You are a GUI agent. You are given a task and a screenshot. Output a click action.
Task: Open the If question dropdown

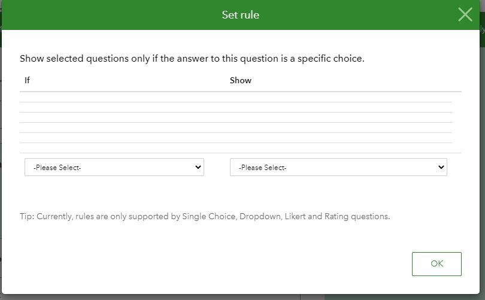114,167
